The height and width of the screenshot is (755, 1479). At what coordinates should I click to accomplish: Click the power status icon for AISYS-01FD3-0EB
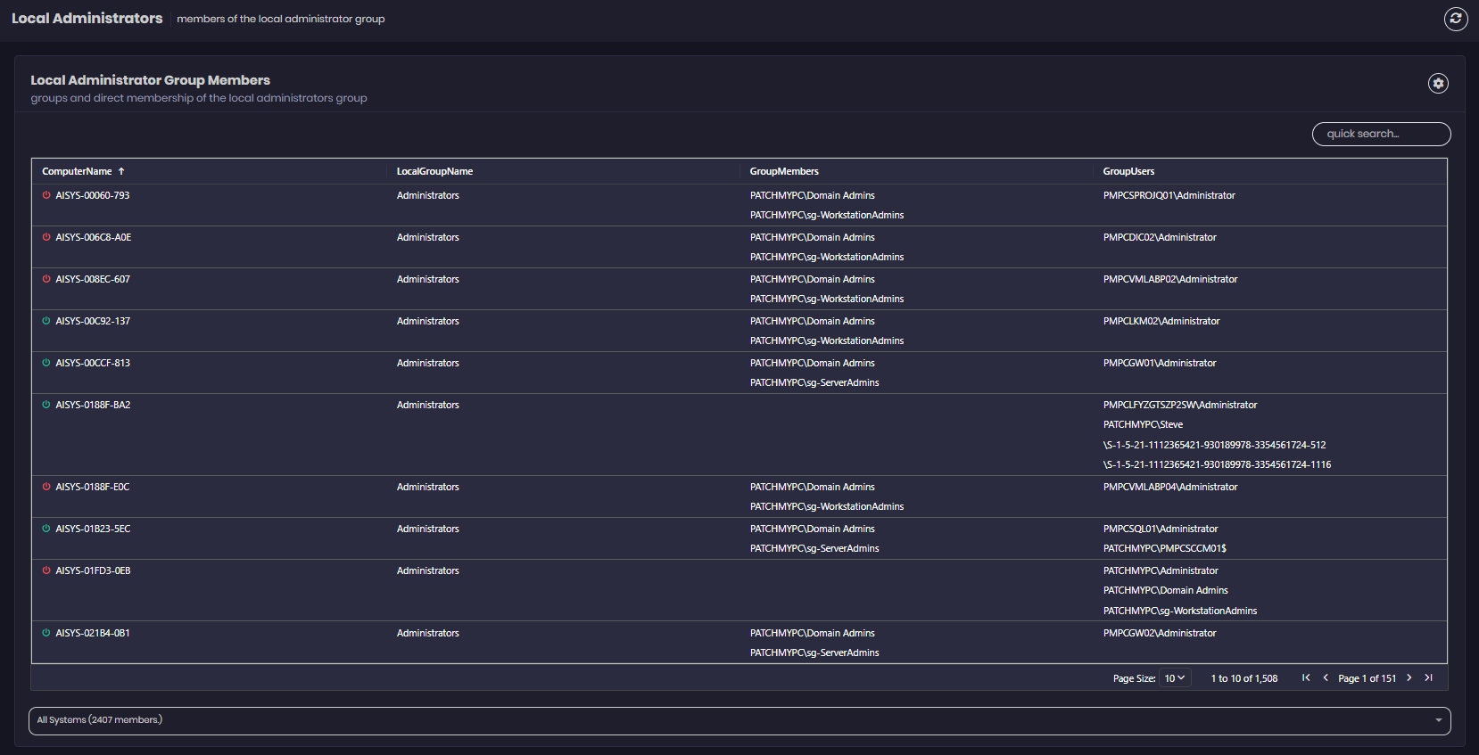(46, 570)
